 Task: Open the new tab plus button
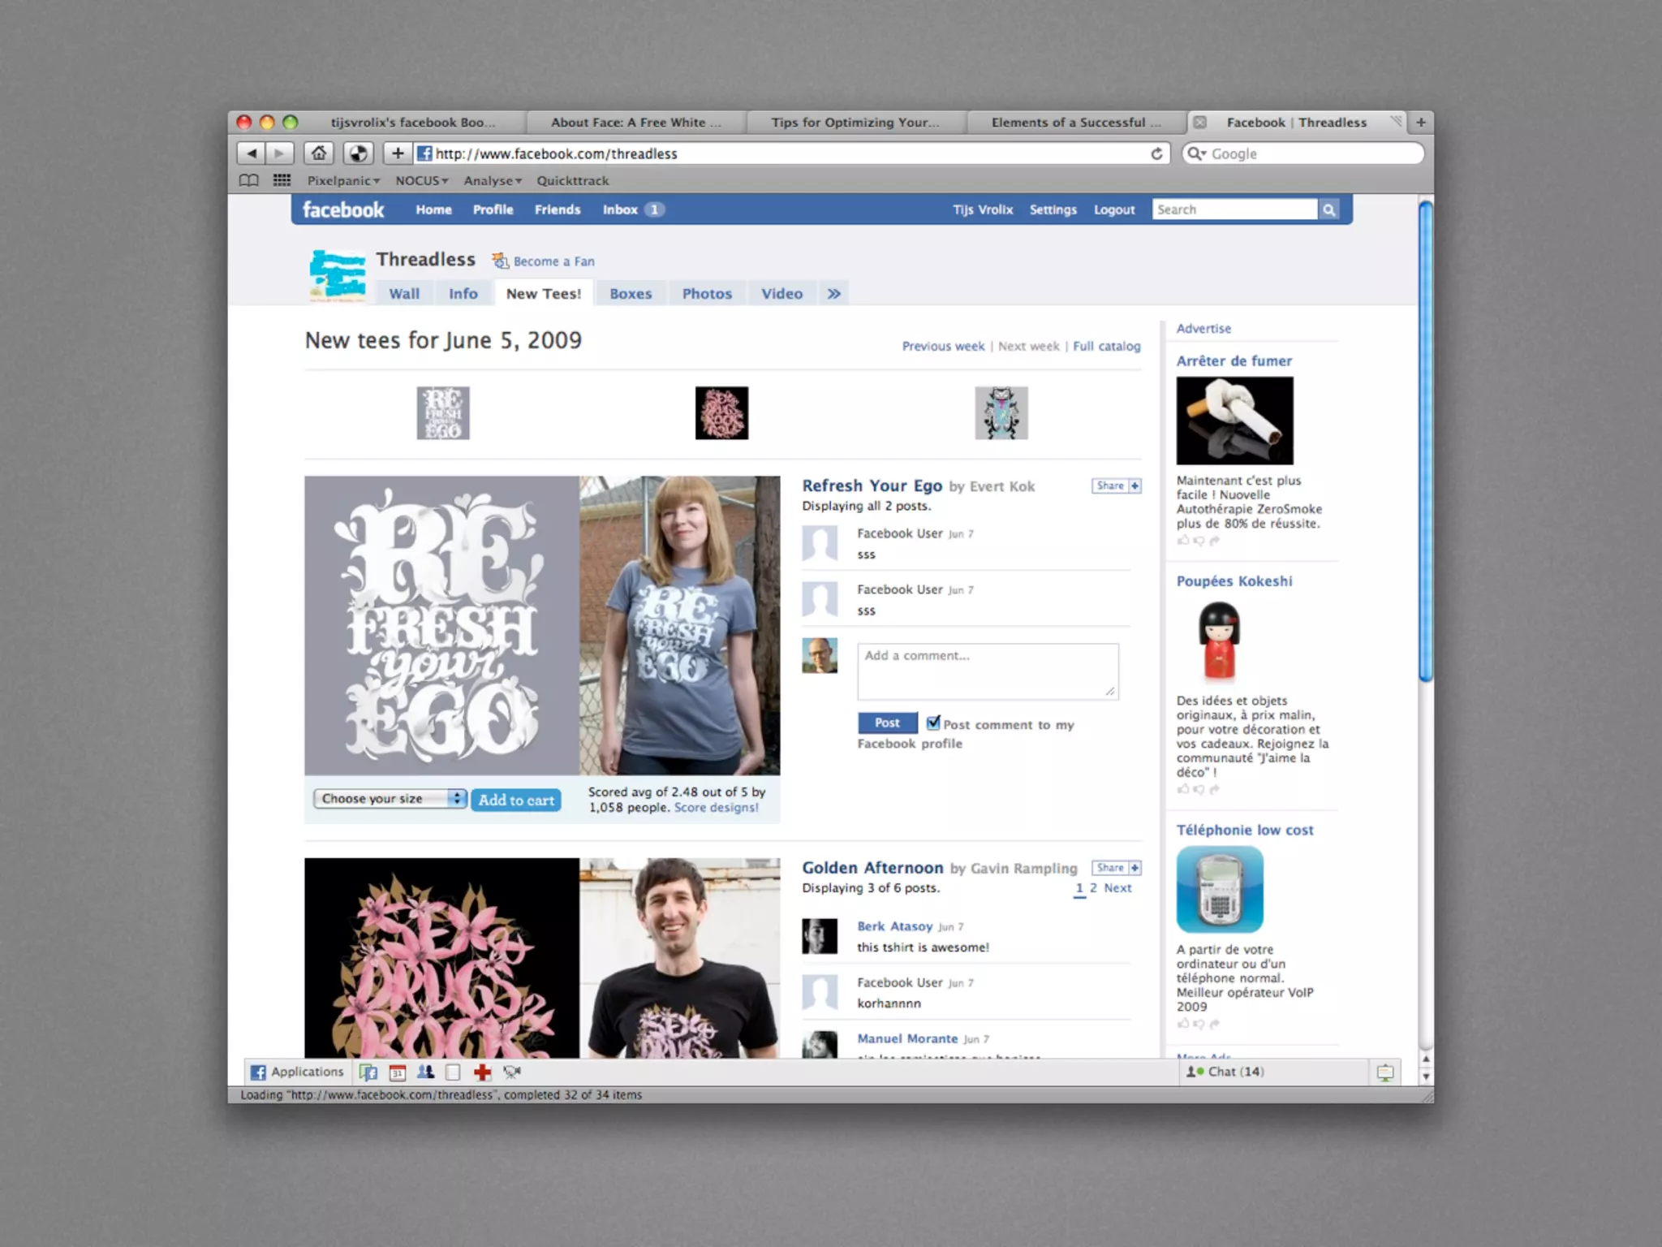tap(1420, 123)
